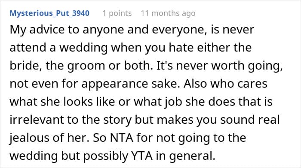The height and width of the screenshot is (168, 301).
Task: Click the word "YTA" in the comment
Action: (142, 156)
